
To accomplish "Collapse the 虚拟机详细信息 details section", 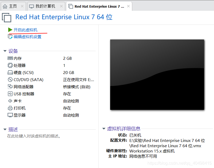I will tap(104, 129).
